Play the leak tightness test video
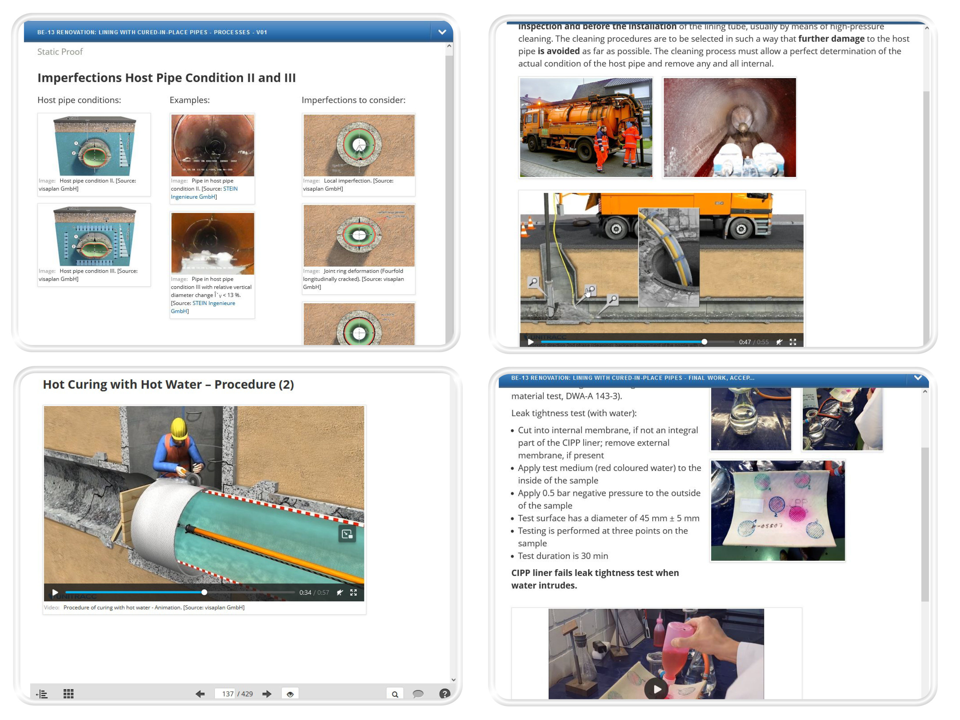Screen dimensions: 960x720 click(x=656, y=689)
